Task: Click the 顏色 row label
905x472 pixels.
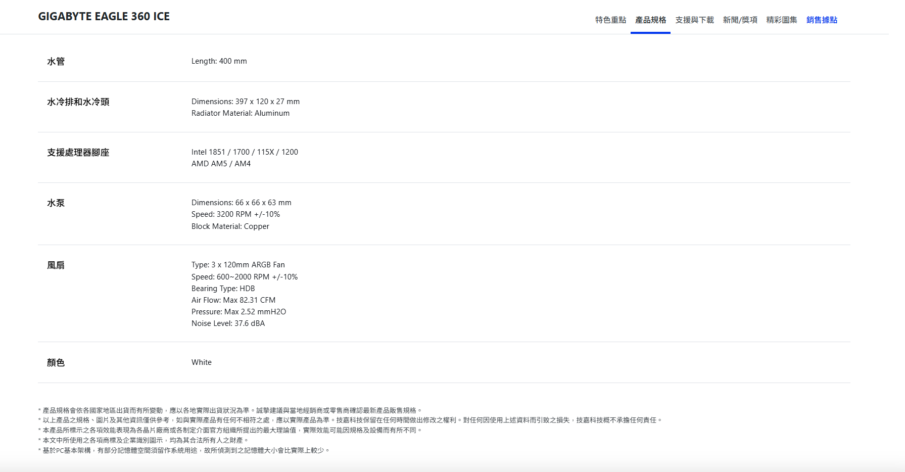Action: tap(56, 363)
